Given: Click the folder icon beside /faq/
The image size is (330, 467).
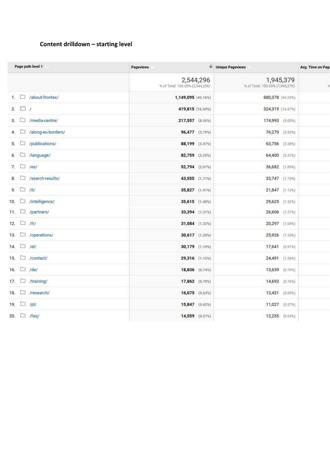Looking at the screenshot, I should [x=23, y=316].
